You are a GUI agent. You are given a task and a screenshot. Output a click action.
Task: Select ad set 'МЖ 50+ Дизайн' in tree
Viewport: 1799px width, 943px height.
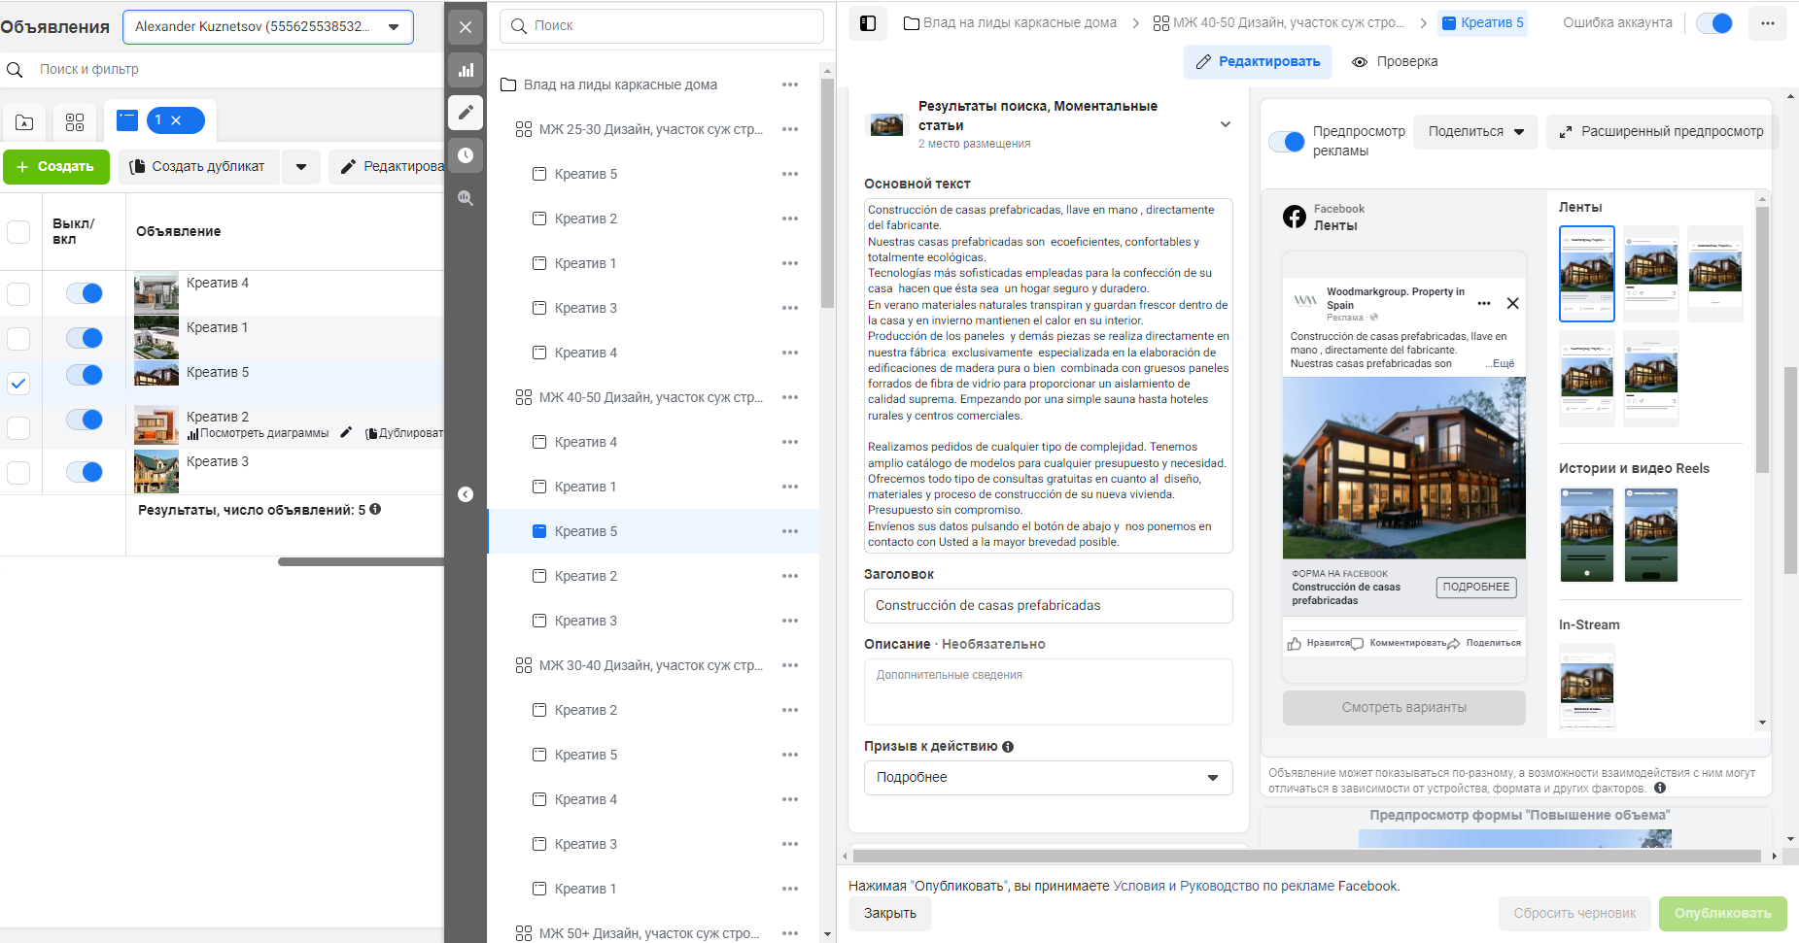(648, 933)
